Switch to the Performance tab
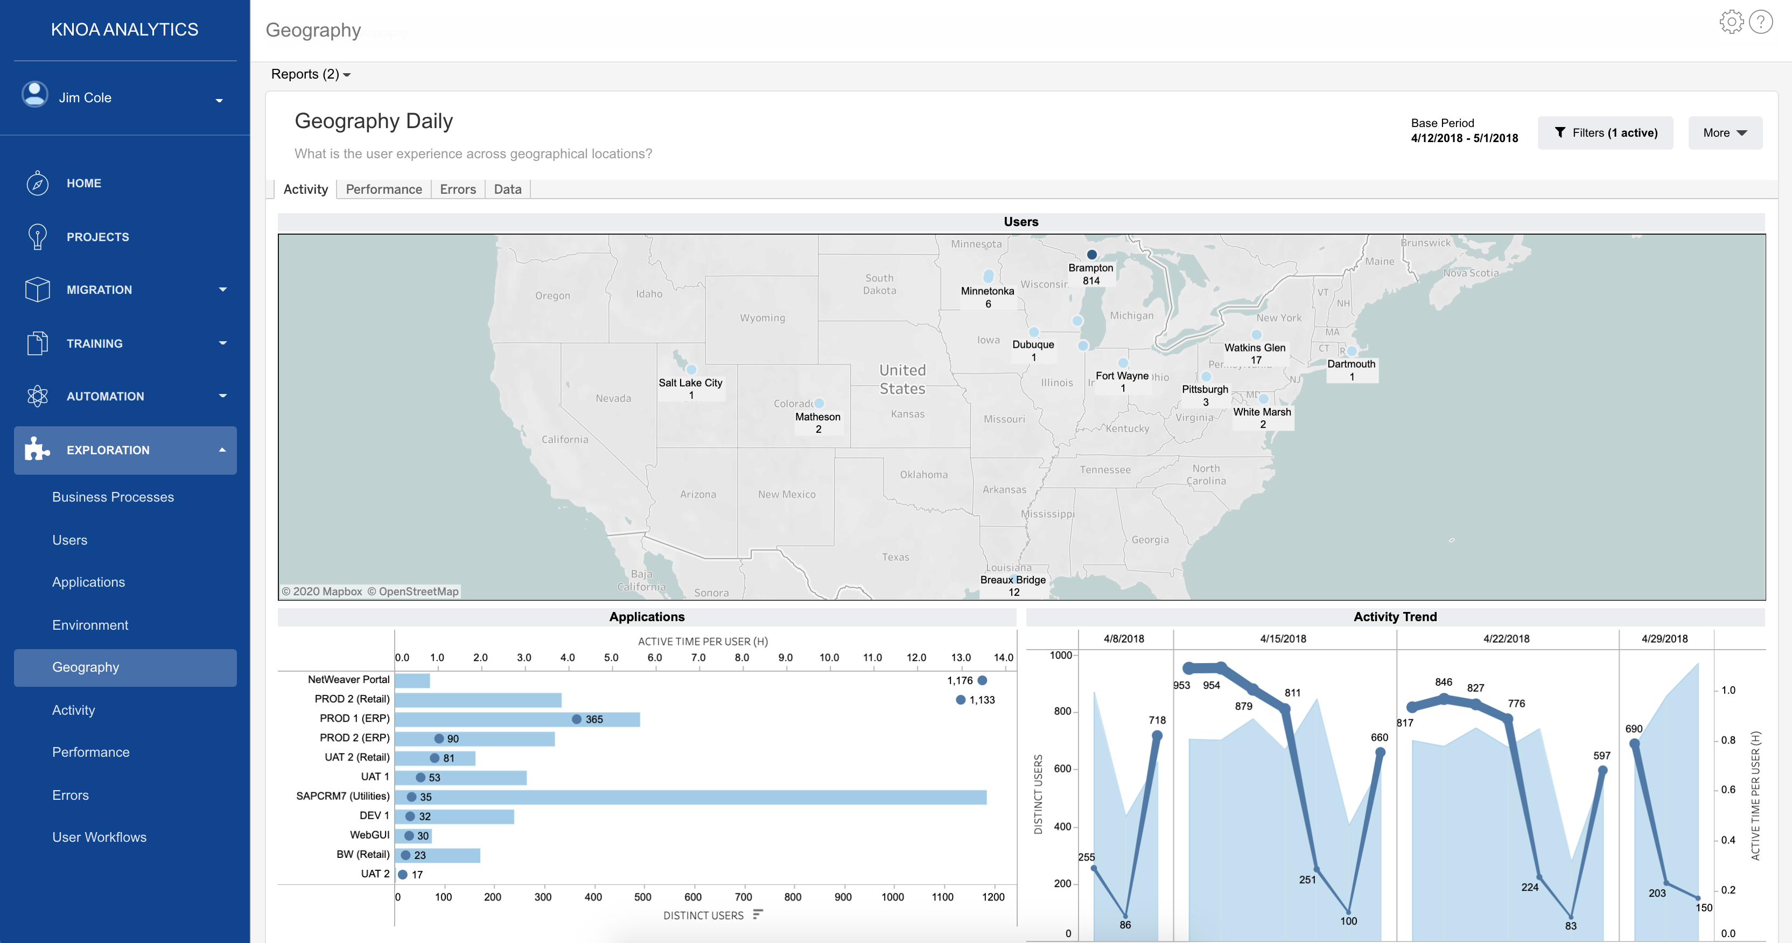 tap(383, 189)
